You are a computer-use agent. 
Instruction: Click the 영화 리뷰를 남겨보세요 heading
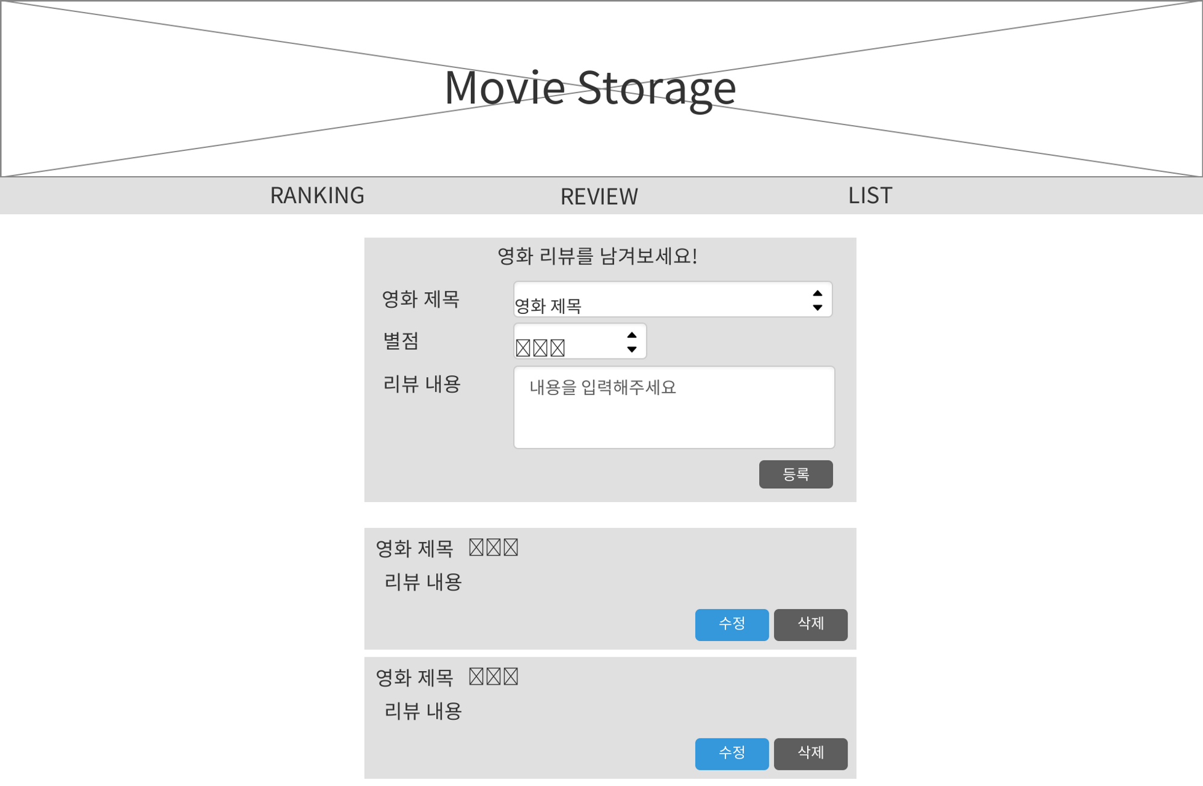pos(597,256)
